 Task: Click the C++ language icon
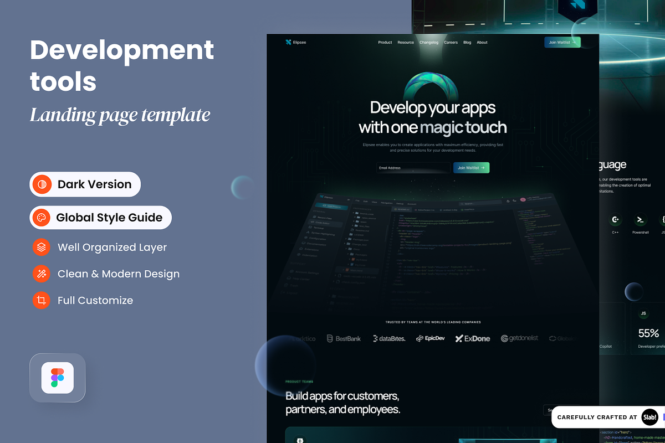tap(615, 220)
